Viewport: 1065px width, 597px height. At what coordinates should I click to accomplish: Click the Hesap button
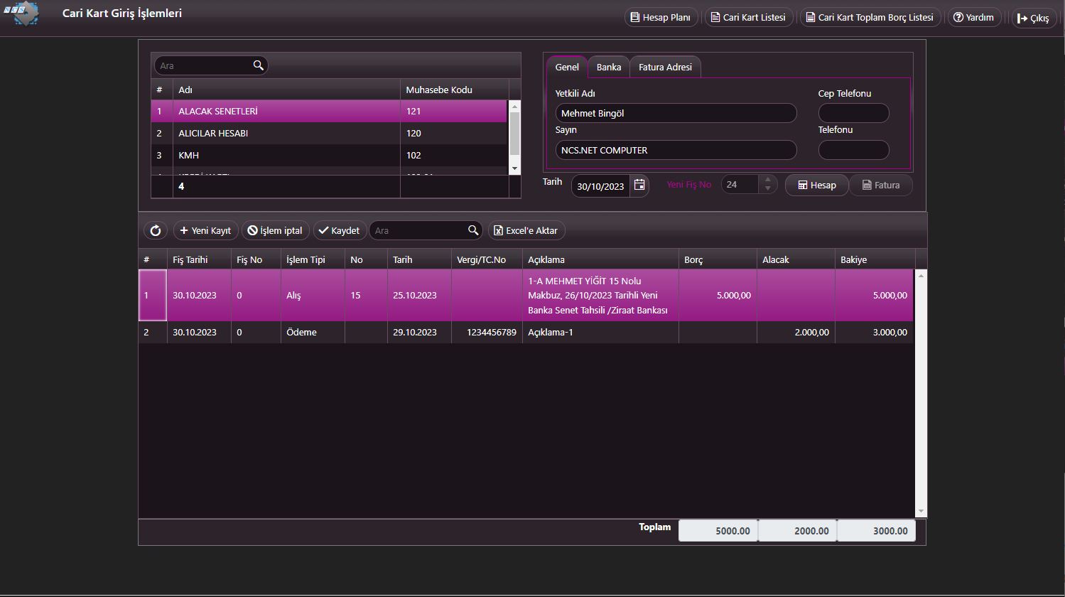click(x=816, y=185)
